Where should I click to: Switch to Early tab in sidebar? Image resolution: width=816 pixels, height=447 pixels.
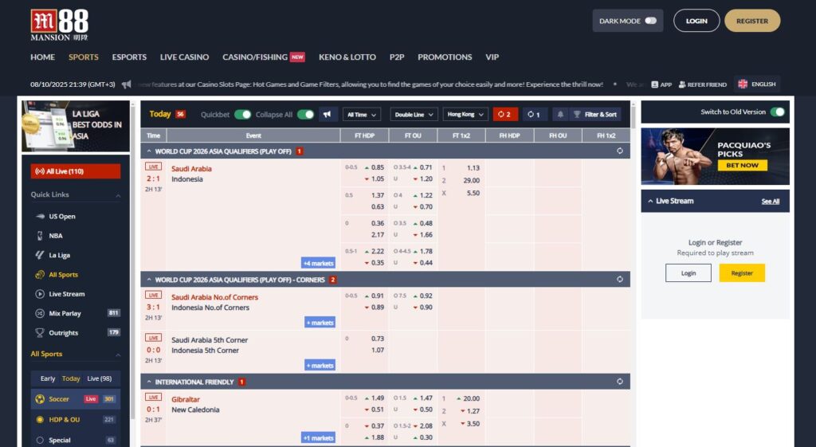coord(47,378)
